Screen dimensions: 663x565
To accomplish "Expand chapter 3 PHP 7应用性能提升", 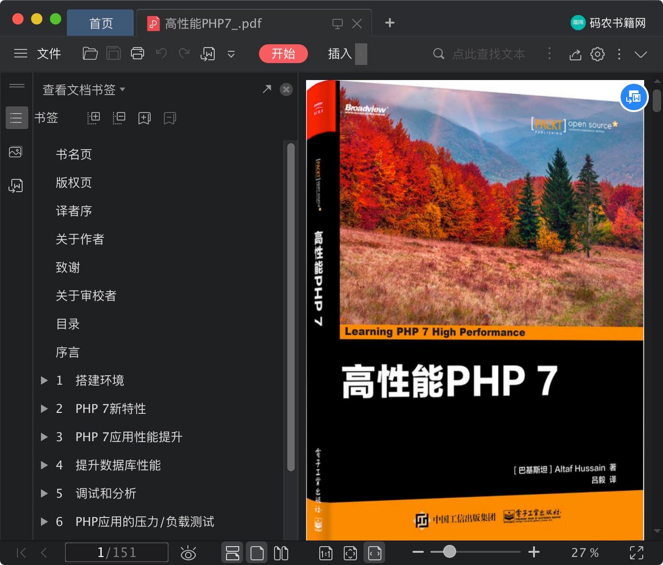I will (x=44, y=437).
